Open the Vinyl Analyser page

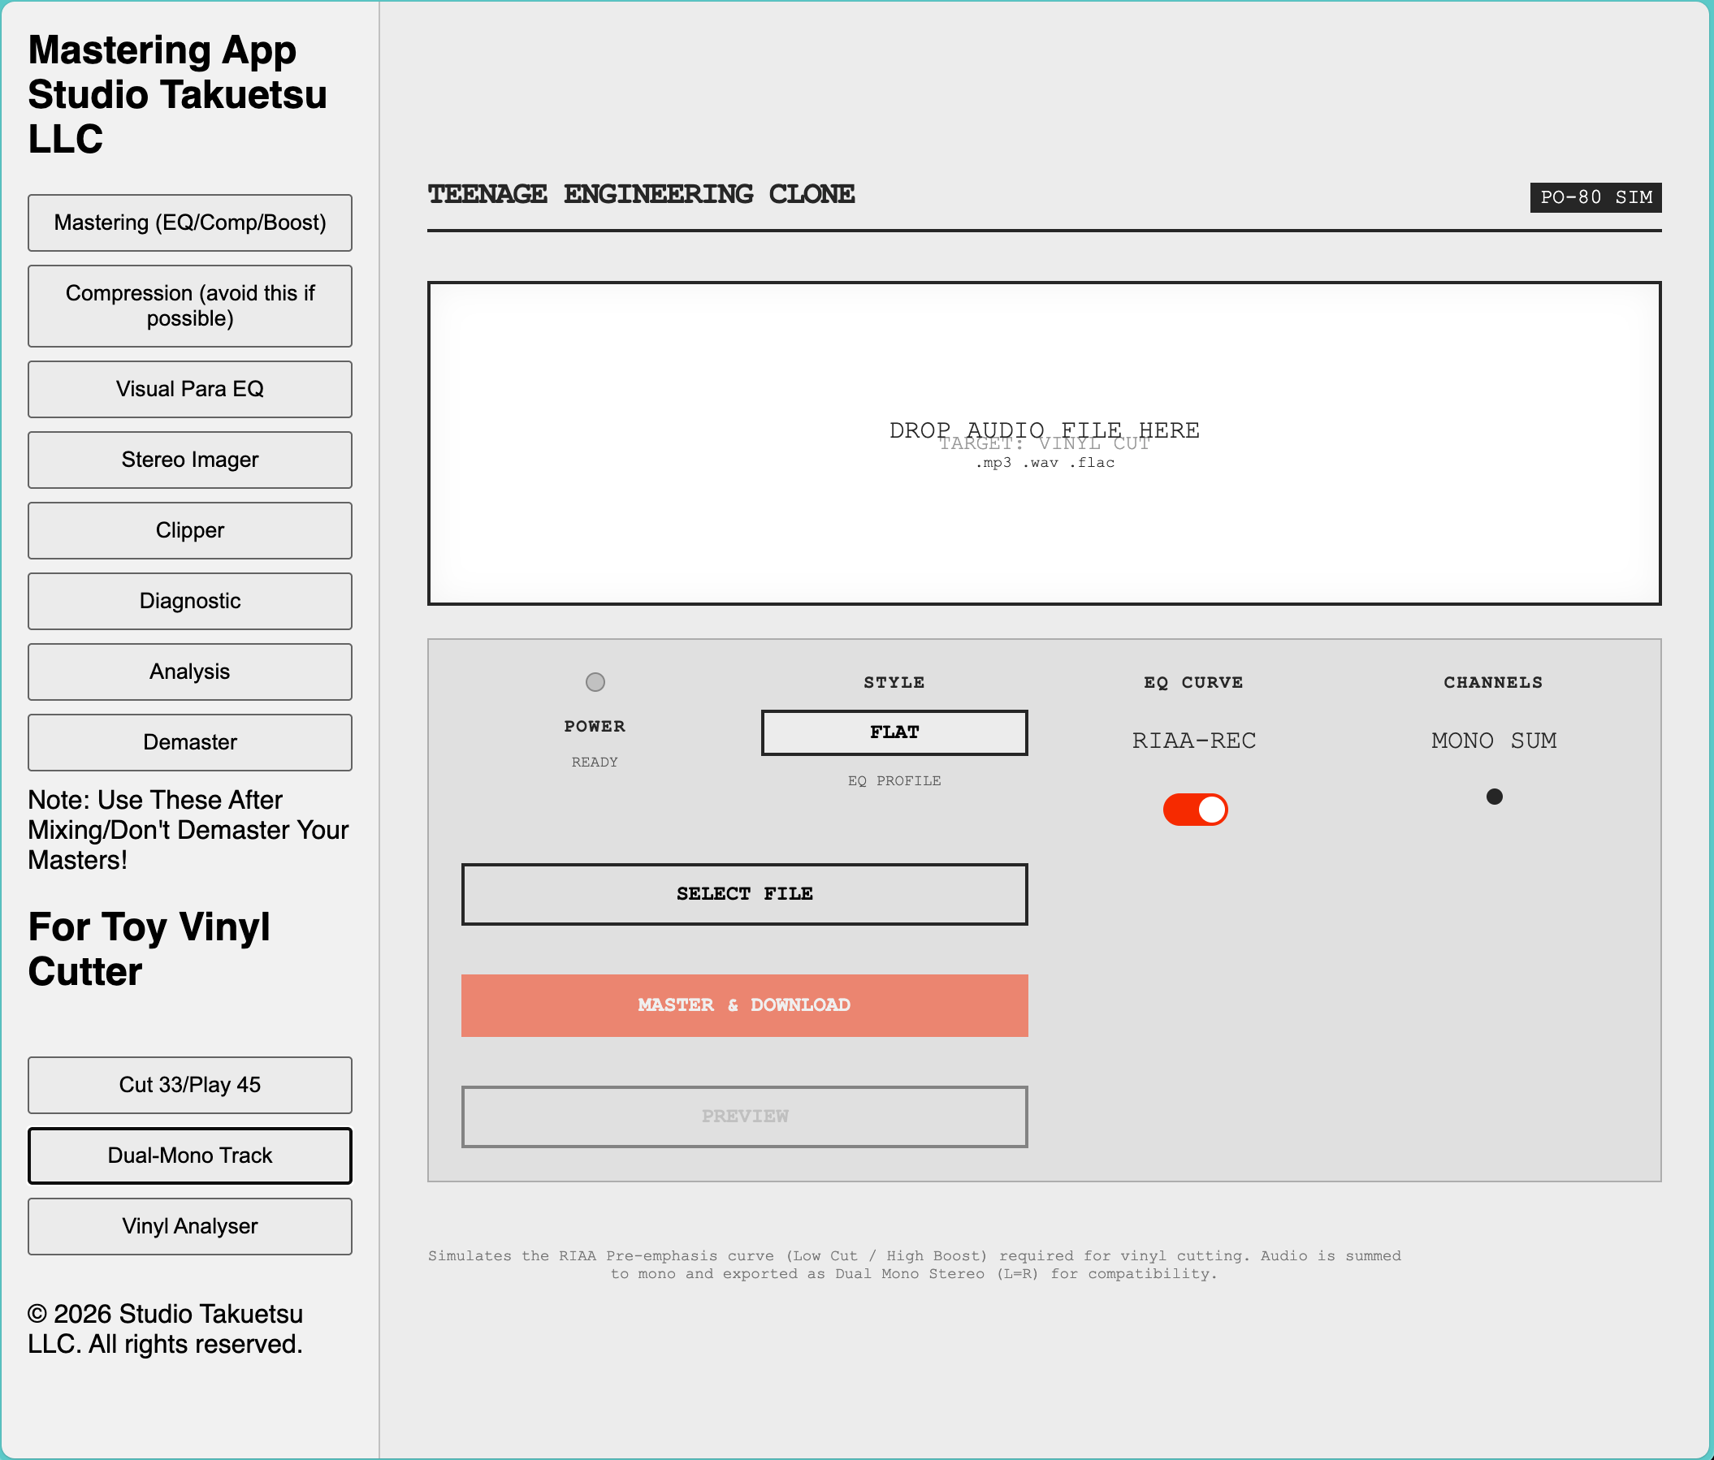[x=189, y=1226]
